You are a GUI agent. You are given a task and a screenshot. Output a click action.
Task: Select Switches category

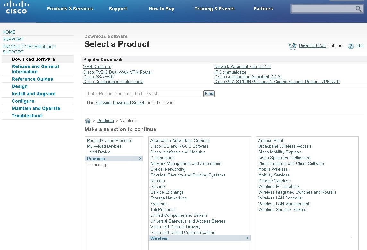click(159, 204)
